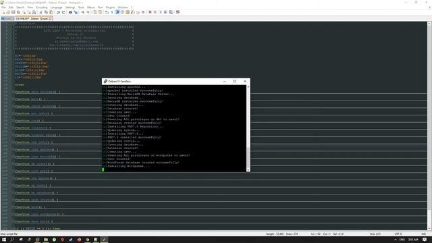Click the Open file toolbar icon
432x243 pixels.
pyautogui.click(x=8, y=12)
